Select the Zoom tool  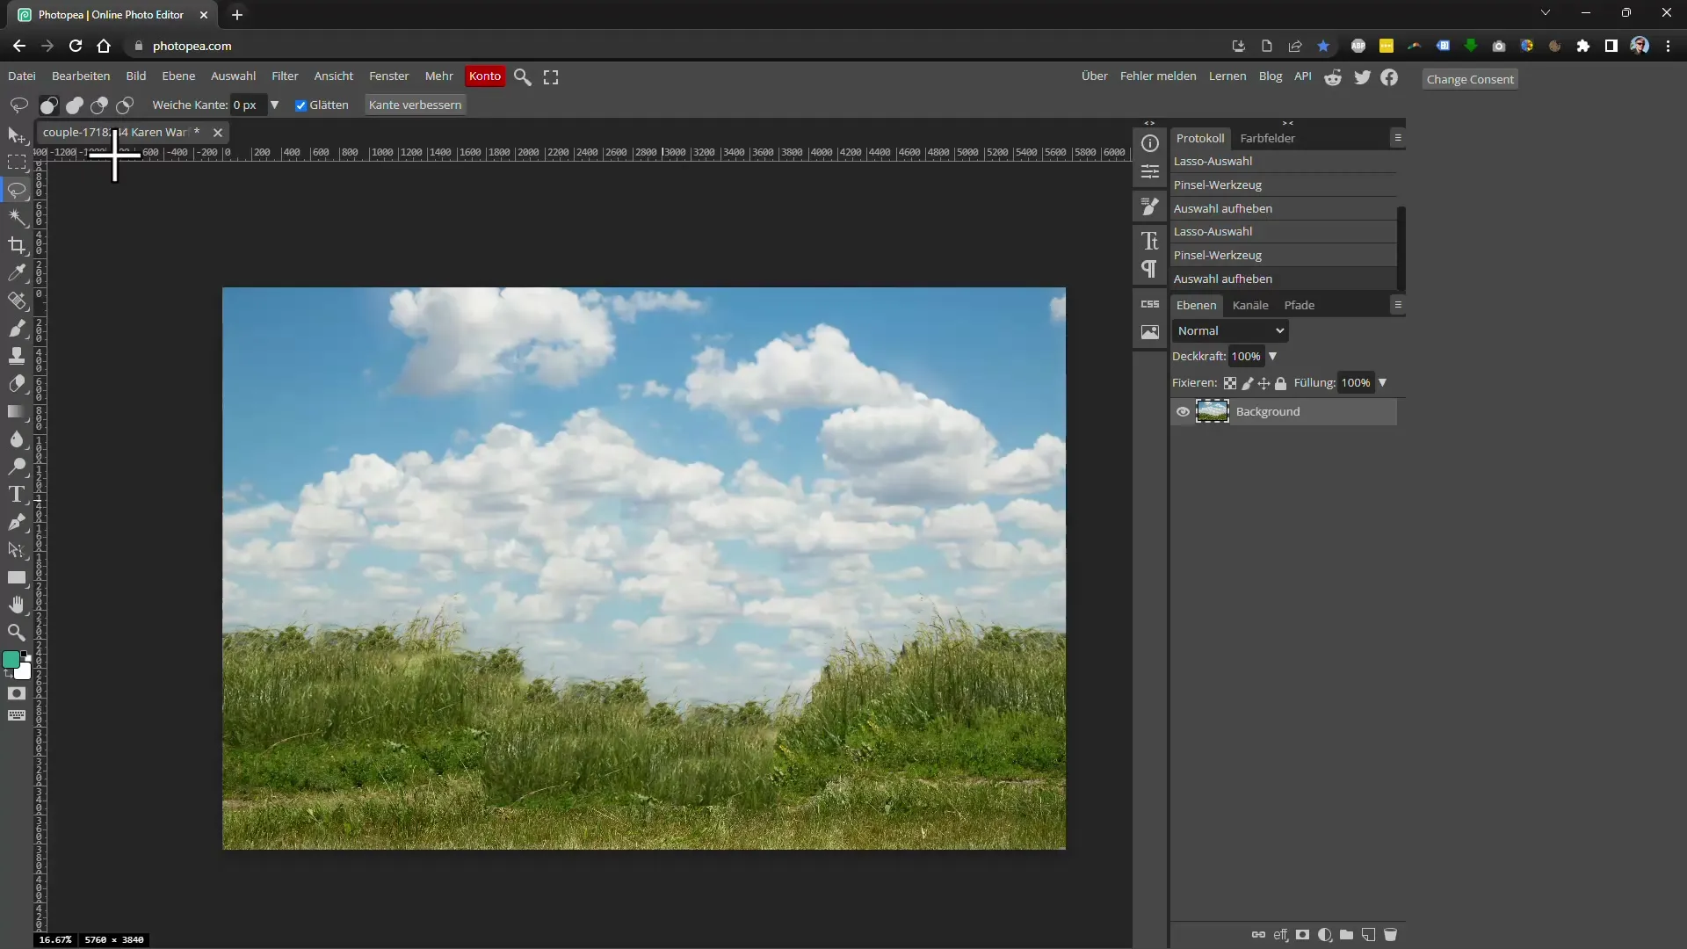tap(17, 633)
